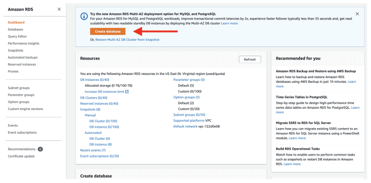Screen dimensions: 371x183
Task: Open Subnet groups (0/50) resource link
Action: tap(189, 115)
